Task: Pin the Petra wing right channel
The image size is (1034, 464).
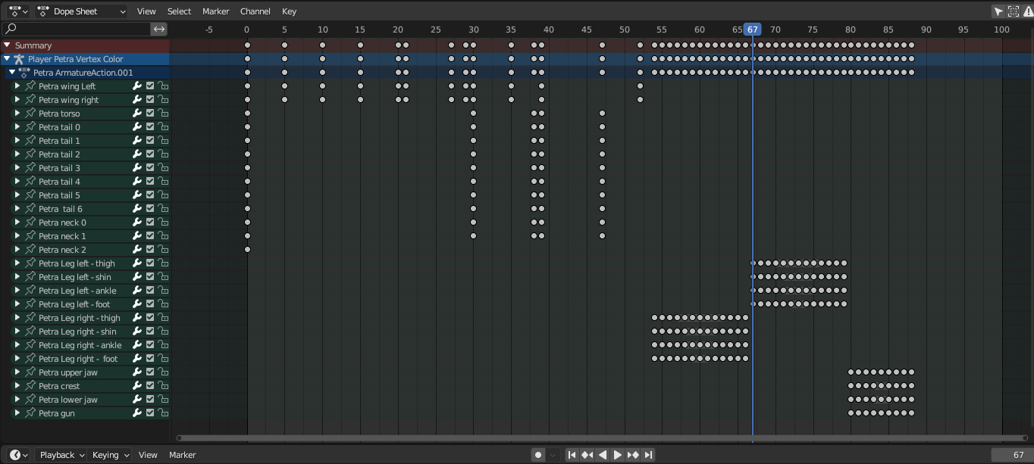Action: coord(30,100)
